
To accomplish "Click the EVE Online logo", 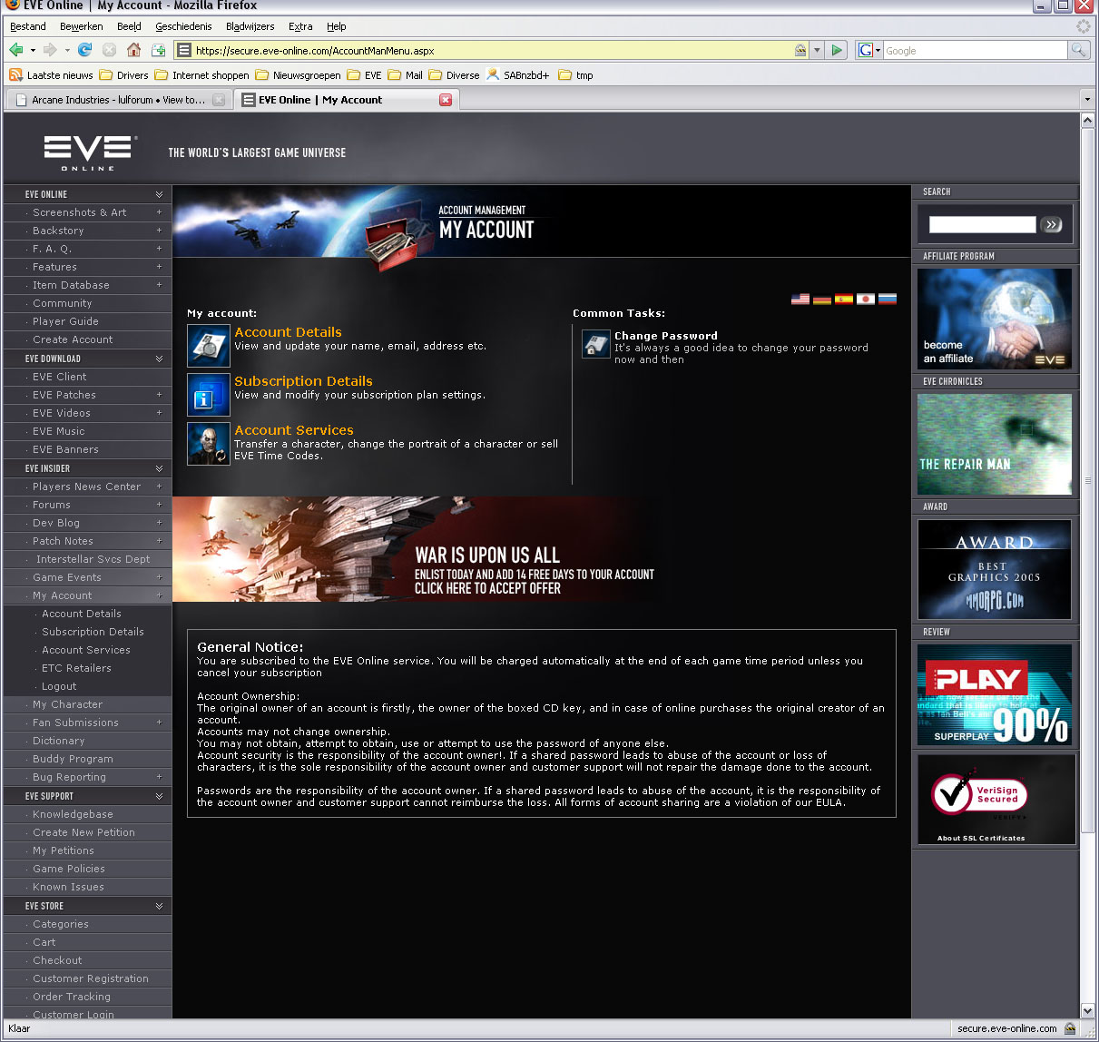I will (89, 152).
